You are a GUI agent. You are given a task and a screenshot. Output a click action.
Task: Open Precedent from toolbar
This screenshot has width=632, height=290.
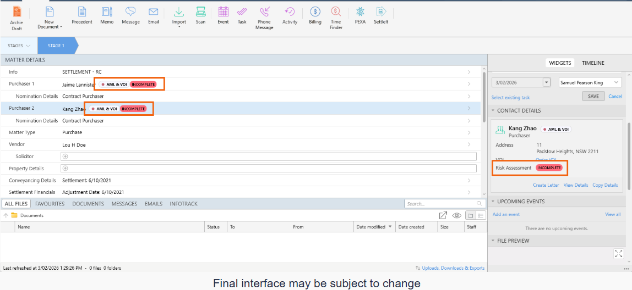pos(82,16)
